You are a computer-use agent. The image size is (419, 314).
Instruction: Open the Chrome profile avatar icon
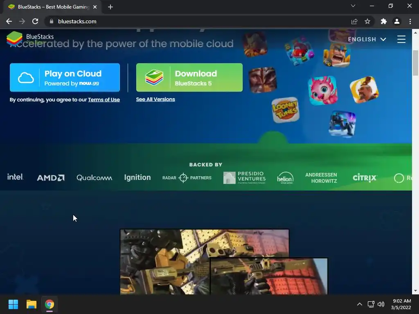(x=397, y=21)
